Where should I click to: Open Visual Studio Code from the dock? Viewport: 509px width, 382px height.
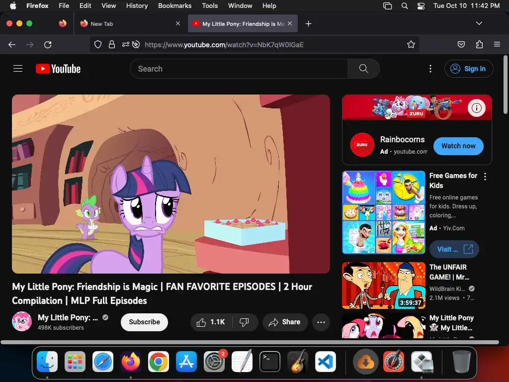(326, 362)
